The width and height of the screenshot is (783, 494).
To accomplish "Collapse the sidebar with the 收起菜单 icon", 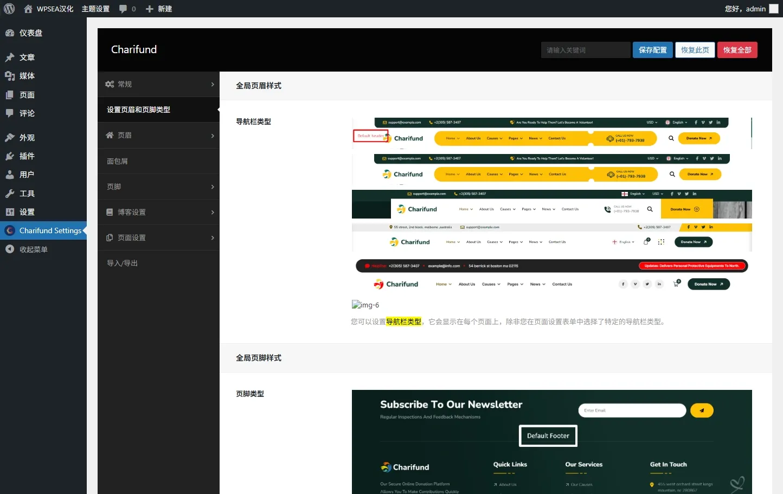I will [10, 249].
